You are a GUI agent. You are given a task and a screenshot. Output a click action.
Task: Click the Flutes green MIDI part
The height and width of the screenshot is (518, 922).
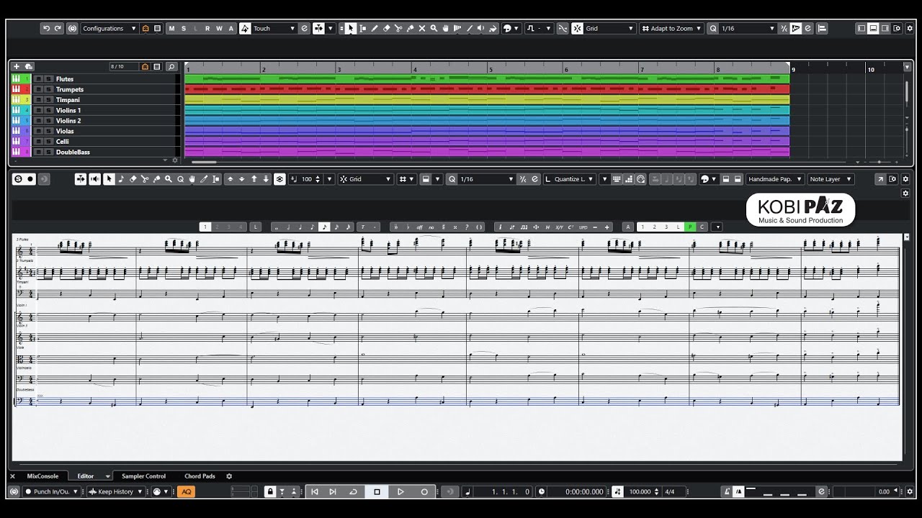[x=487, y=79]
